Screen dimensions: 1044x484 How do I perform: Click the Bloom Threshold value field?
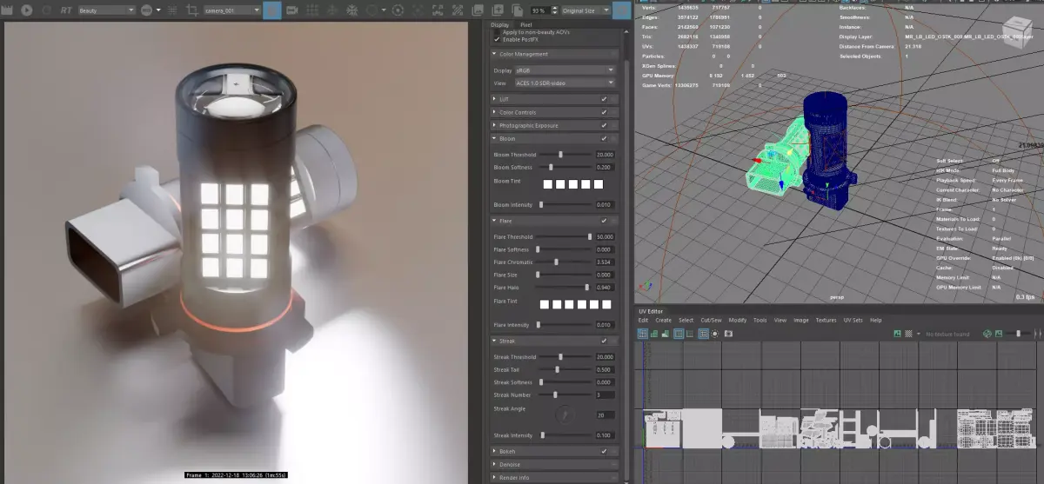pos(605,154)
